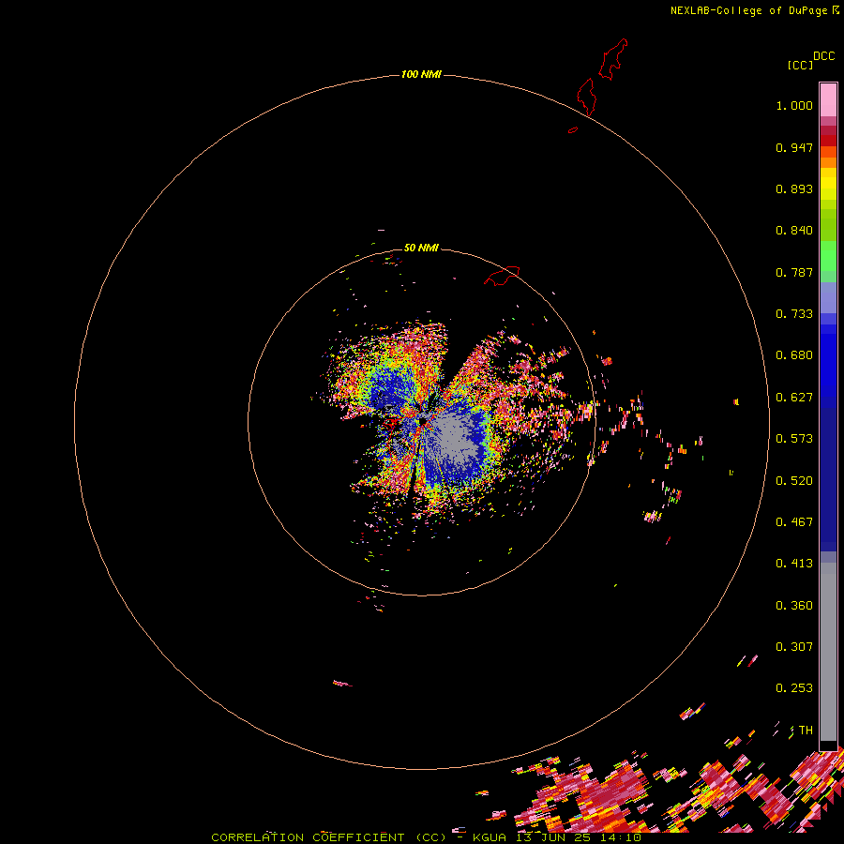Click the 0.733 color scale value

pyautogui.click(x=794, y=314)
